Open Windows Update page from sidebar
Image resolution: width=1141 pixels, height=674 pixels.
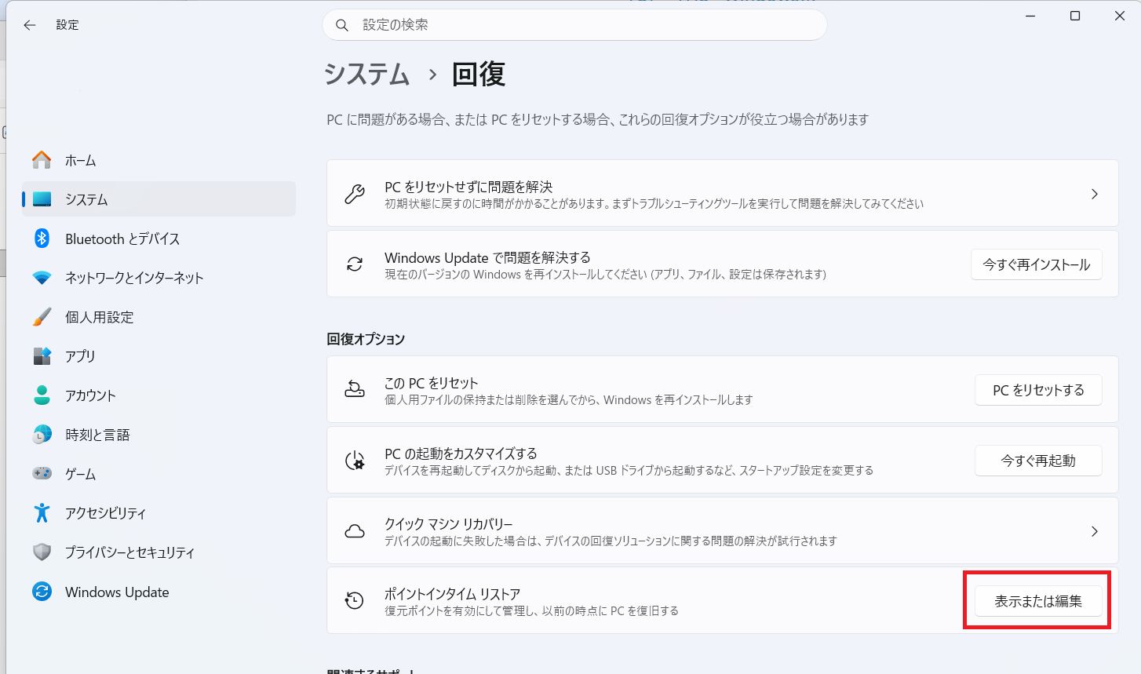pyautogui.click(x=159, y=592)
